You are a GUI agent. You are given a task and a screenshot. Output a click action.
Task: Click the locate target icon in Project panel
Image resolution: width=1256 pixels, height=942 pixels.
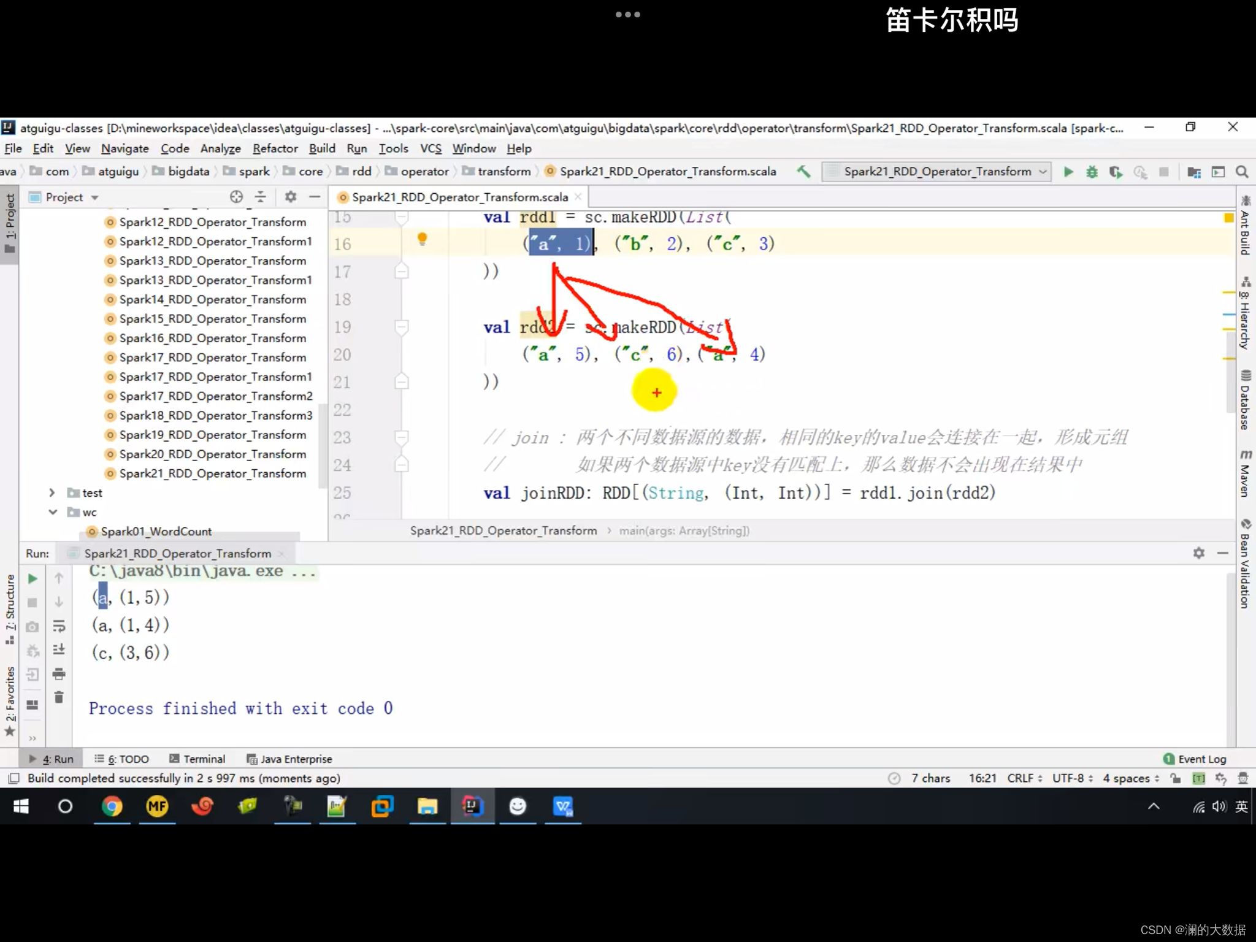(236, 197)
